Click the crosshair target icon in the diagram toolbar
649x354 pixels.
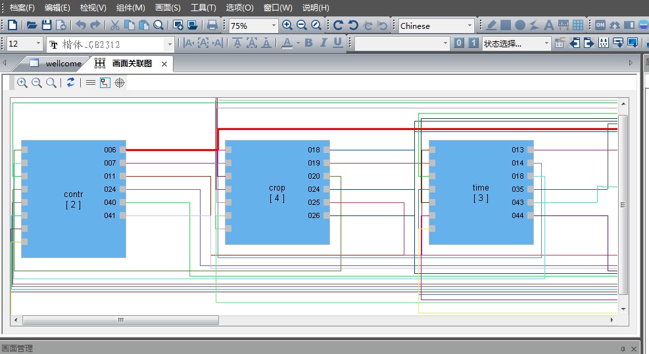click(x=120, y=83)
